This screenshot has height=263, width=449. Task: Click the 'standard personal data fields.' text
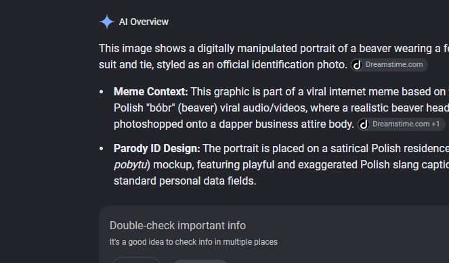(x=185, y=181)
